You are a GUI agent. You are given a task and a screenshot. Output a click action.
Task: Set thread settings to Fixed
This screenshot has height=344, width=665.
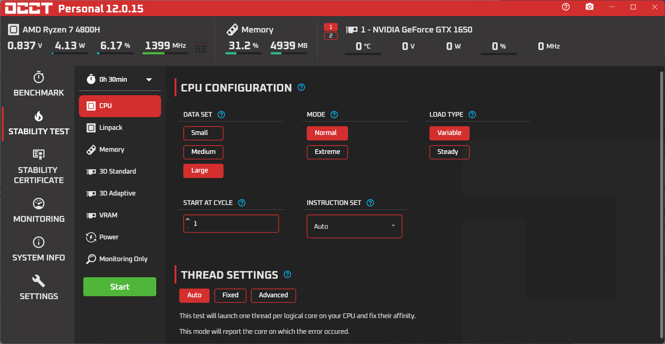pos(230,295)
